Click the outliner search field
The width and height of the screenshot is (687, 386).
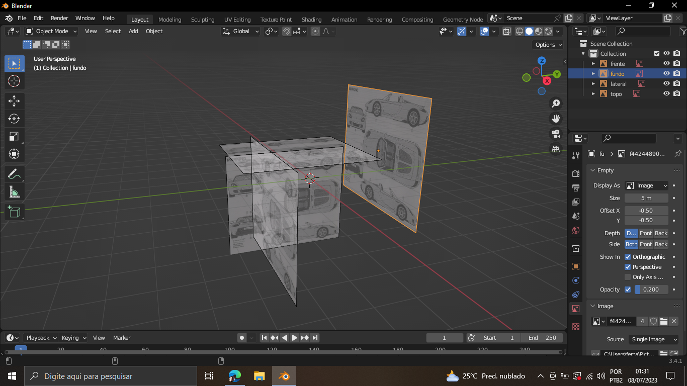tap(643, 31)
